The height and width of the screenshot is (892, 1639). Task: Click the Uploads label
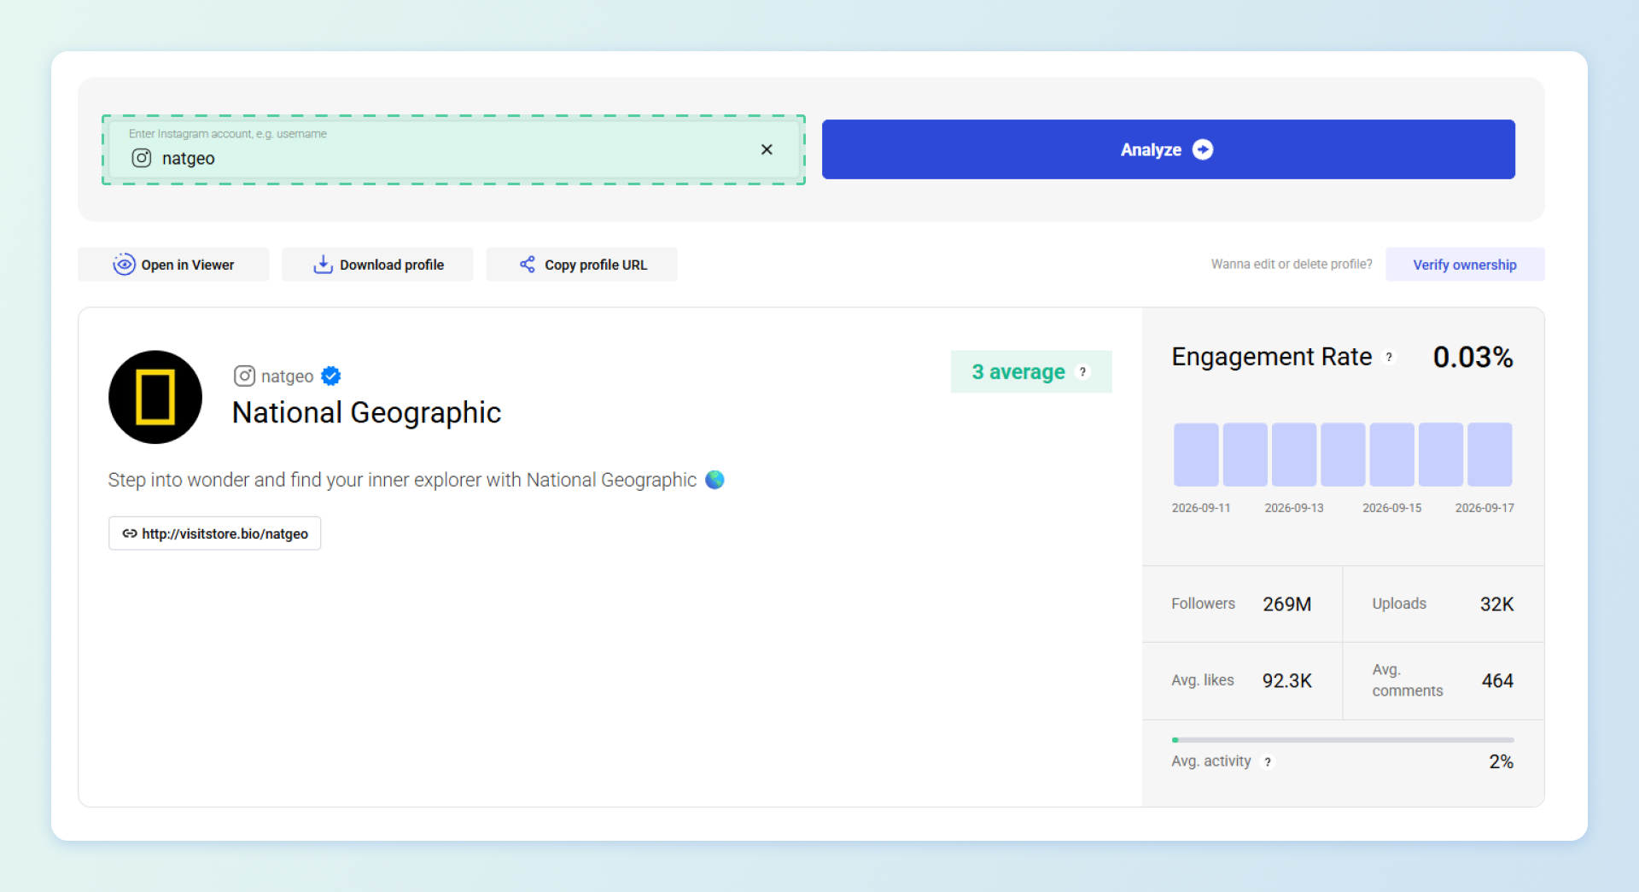coord(1399,604)
